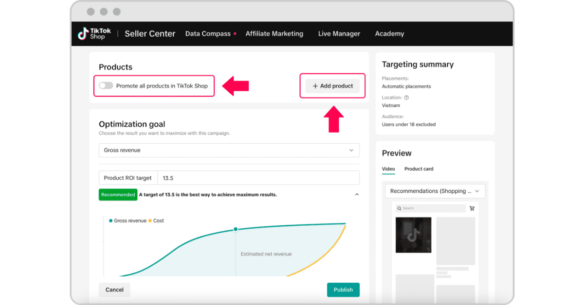Click the target of 13.5 recommendation sentence
The image size is (584, 305).
[x=208, y=195]
